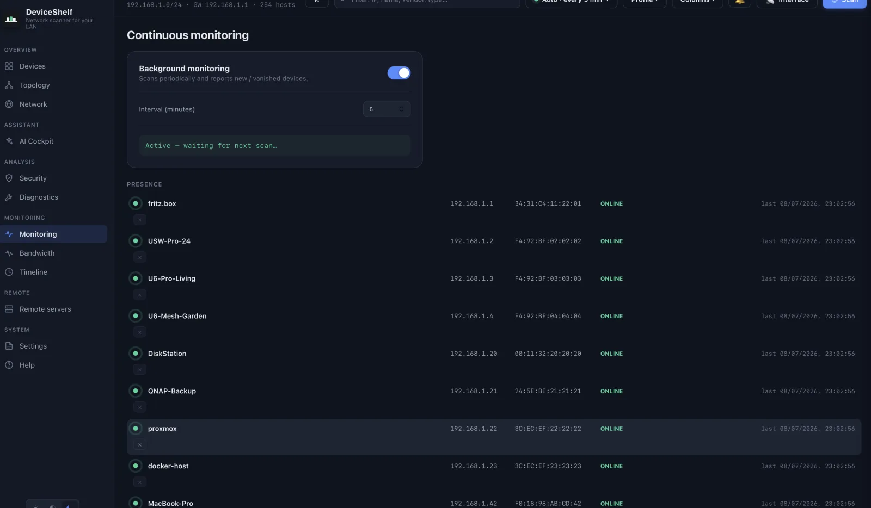The image size is (871, 508).
Task: Click the Continuous monitoring heading
Action: coord(188,35)
